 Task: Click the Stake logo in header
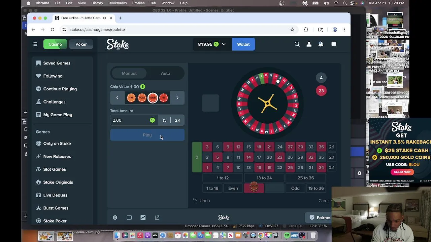coord(118,44)
